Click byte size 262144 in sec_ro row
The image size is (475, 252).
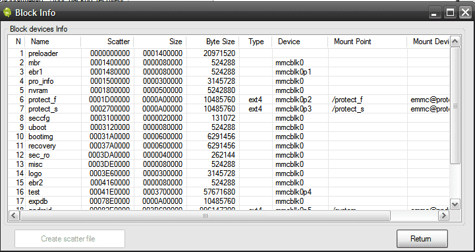[223, 155]
